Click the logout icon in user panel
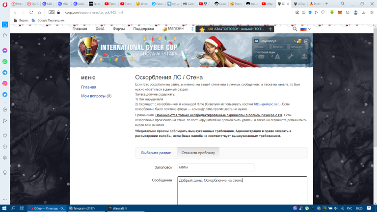The image size is (377, 212). pyautogui.click(x=306, y=41)
